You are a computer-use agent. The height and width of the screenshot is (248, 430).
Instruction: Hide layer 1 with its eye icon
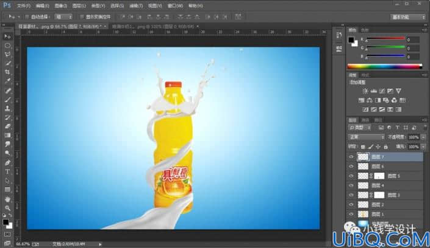pos(351,215)
